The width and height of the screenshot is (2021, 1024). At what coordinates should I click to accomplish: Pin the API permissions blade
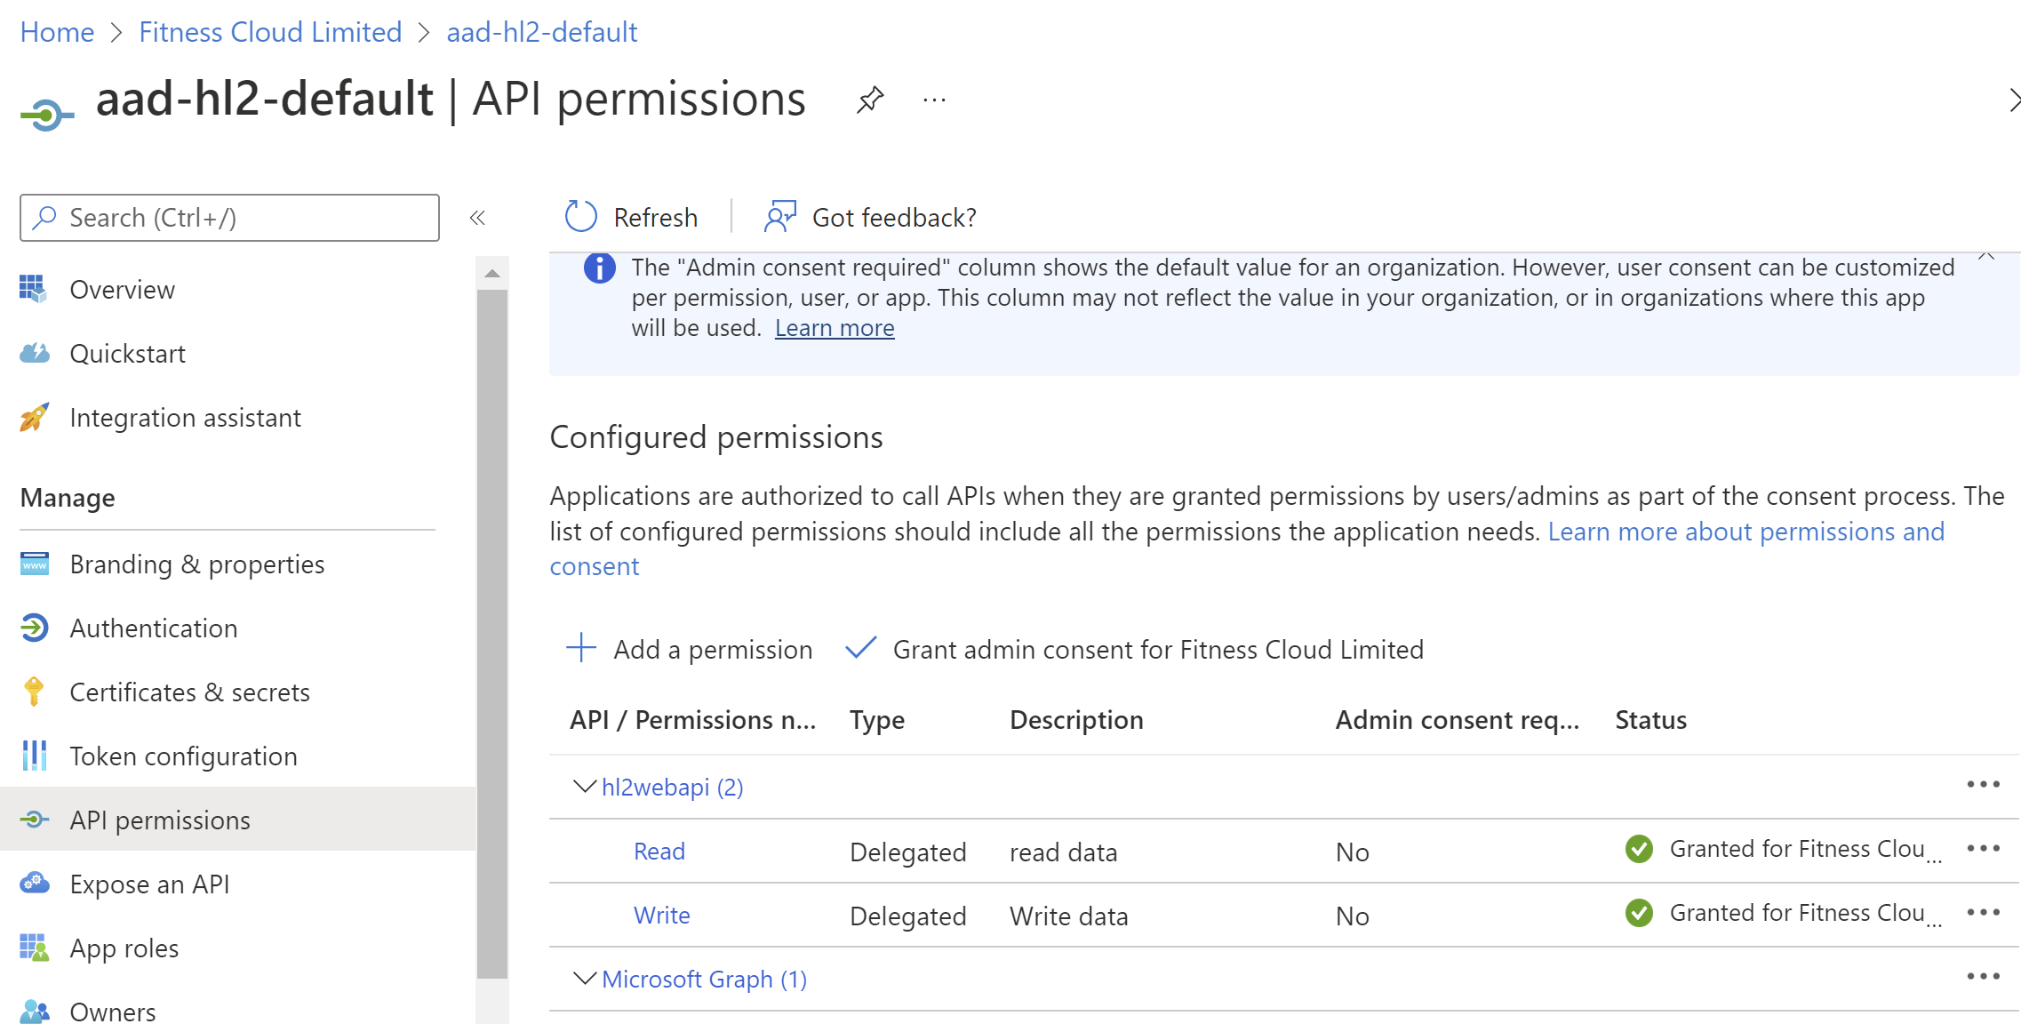pos(870,100)
